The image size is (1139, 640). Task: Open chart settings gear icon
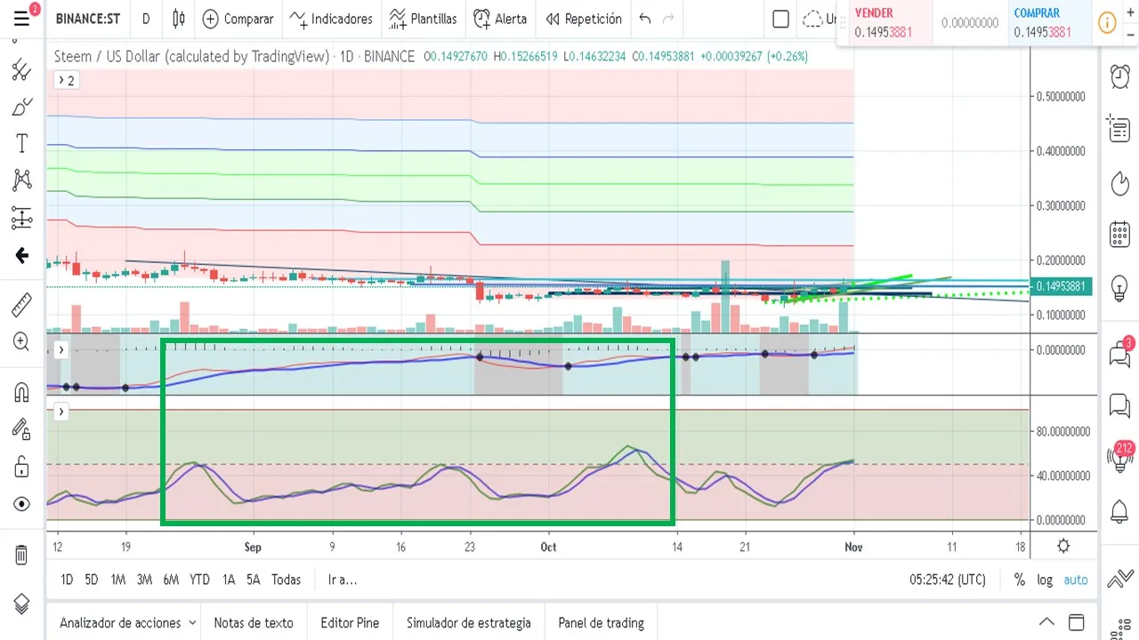(x=1062, y=546)
